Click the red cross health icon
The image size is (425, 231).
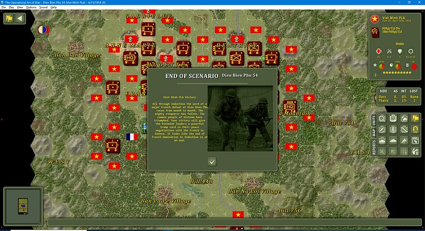click(x=379, y=51)
